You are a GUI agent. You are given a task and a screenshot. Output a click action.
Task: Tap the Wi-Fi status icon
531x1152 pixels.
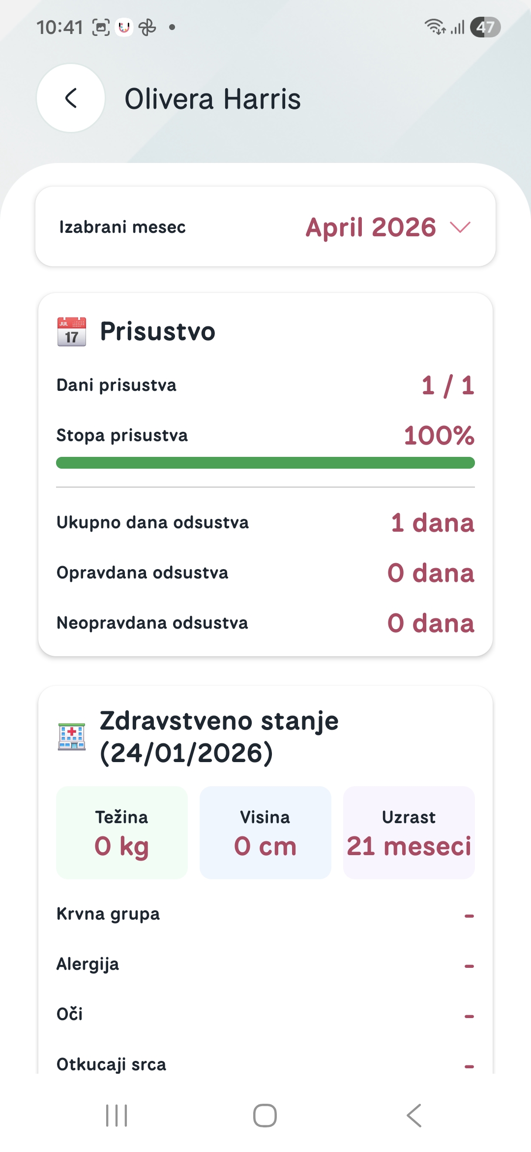point(435,27)
